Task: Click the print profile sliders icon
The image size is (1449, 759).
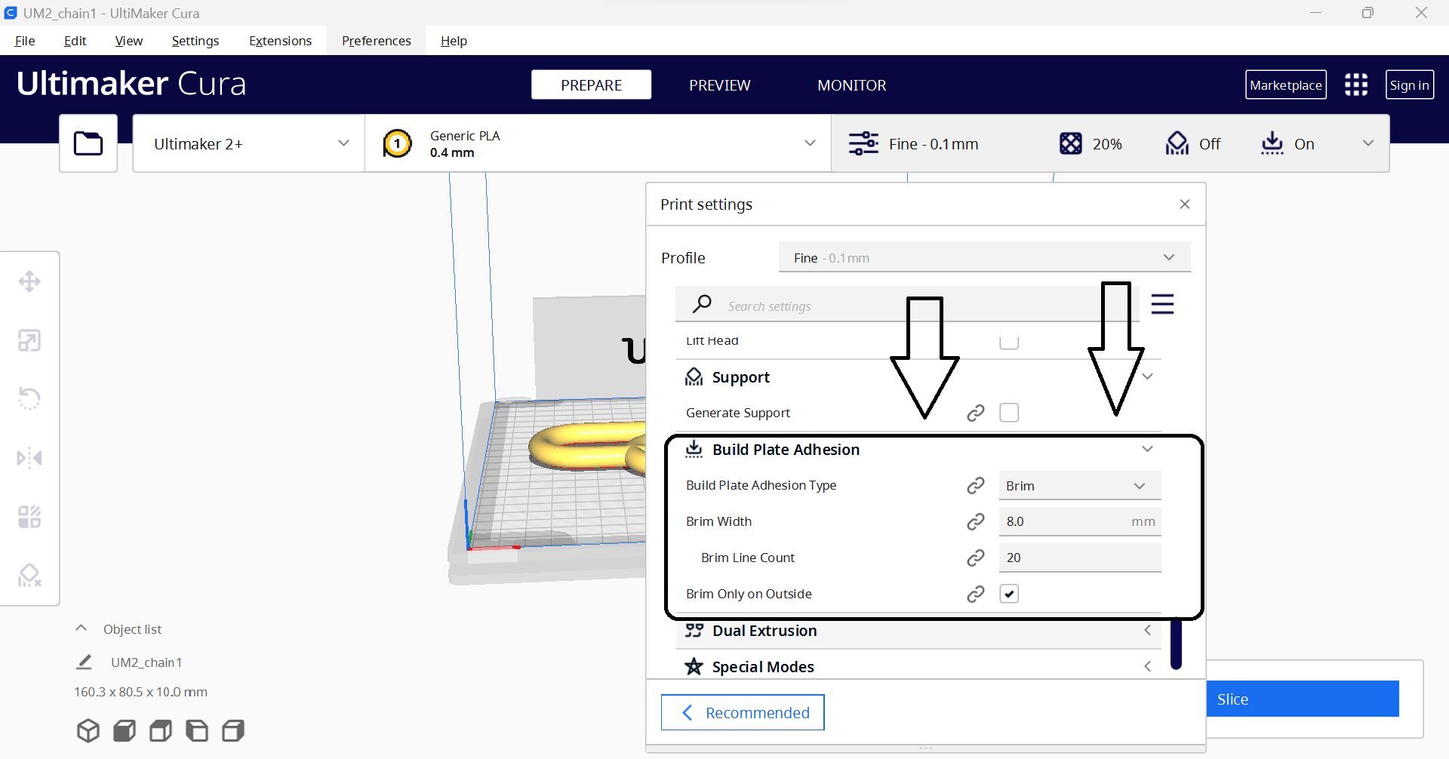Action: point(863,143)
